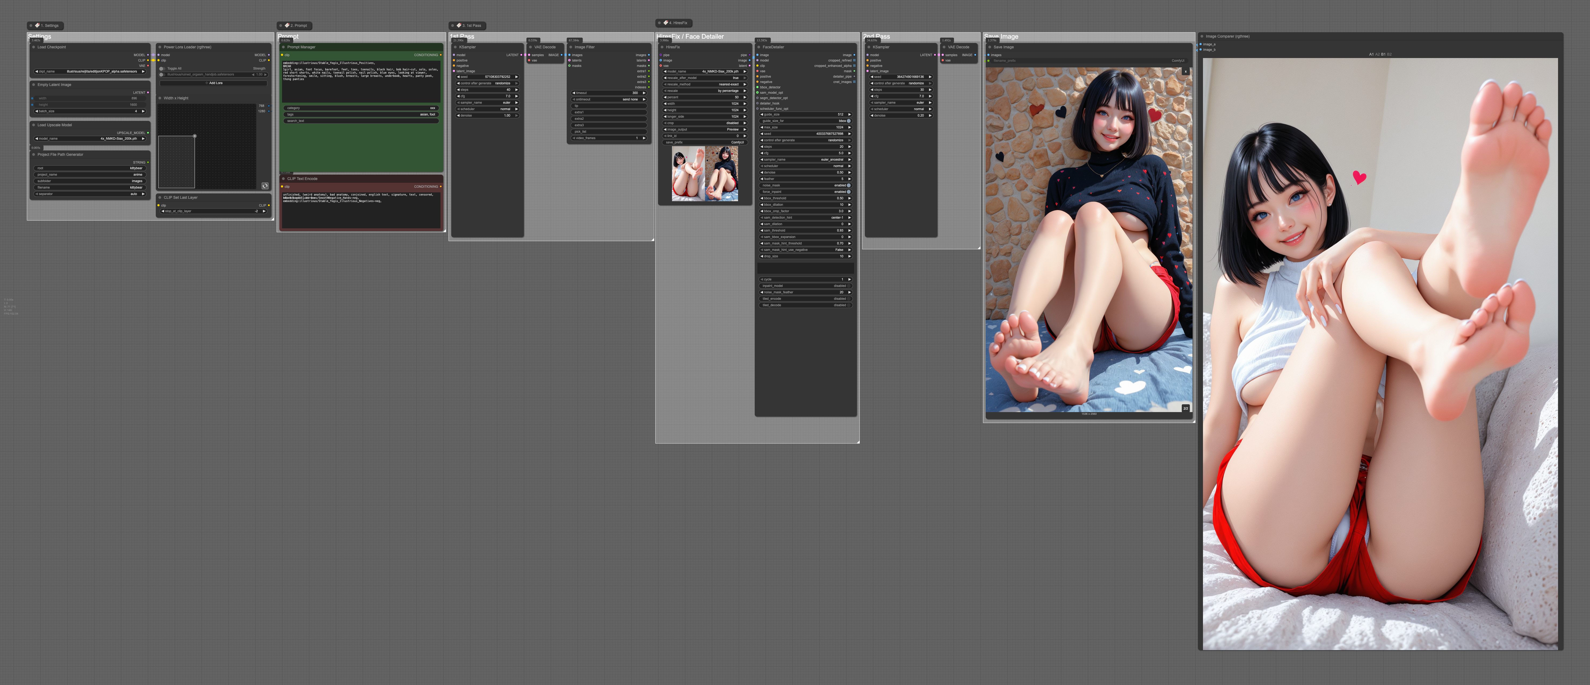Select A2 in the Image Comparer
The height and width of the screenshot is (685, 1590).
1377,54
